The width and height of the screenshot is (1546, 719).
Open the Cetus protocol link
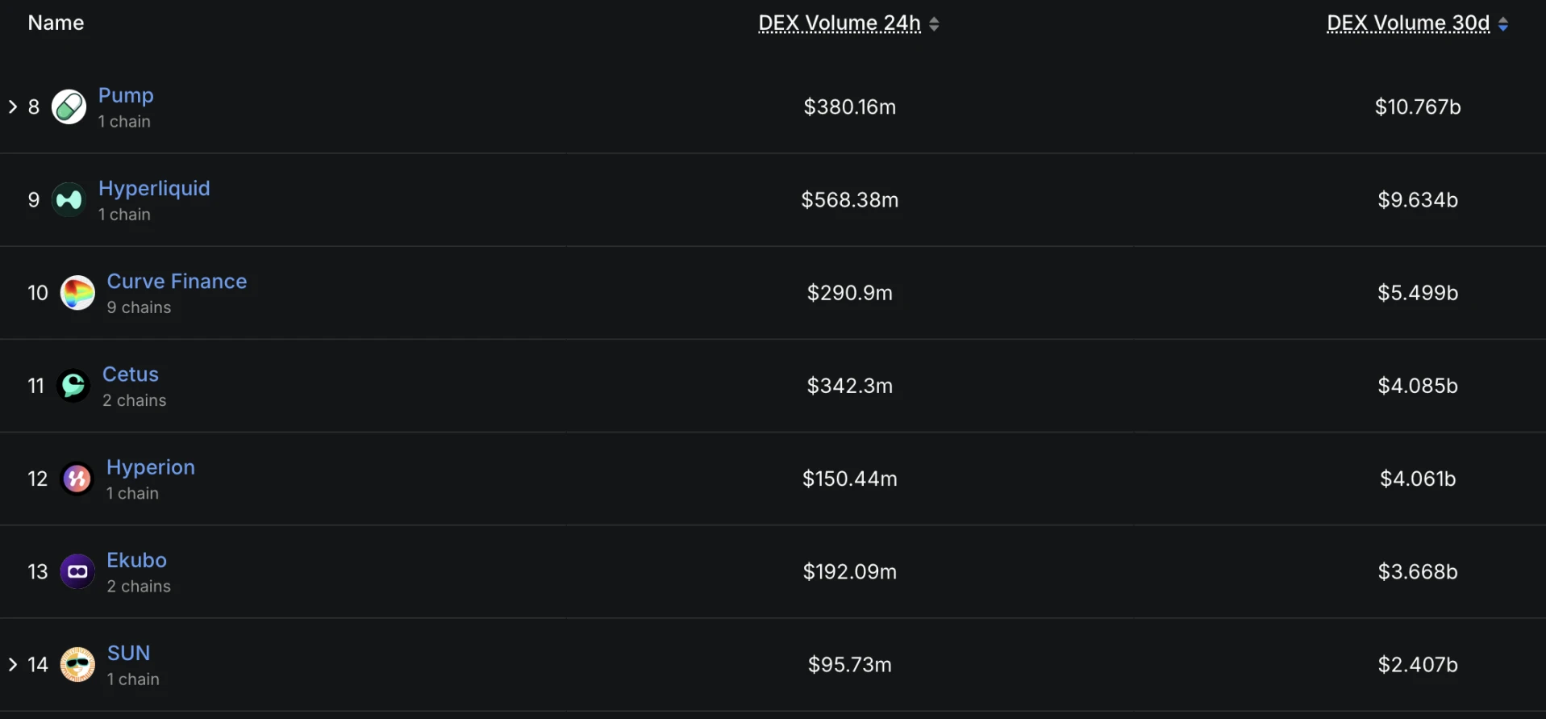131,374
